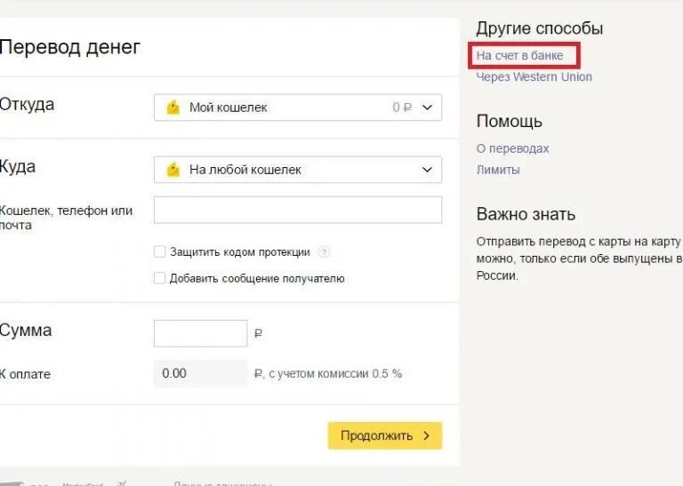
Task: Click chevron arrow of Откуда selector
Action: 427,107
